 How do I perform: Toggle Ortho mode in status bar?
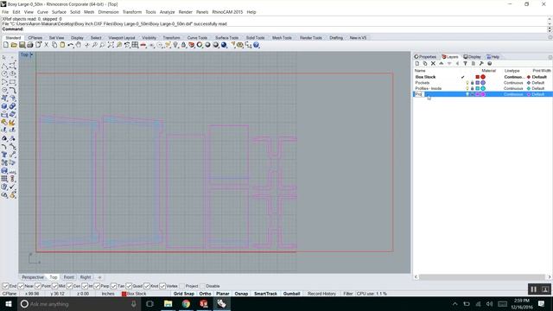206,294
